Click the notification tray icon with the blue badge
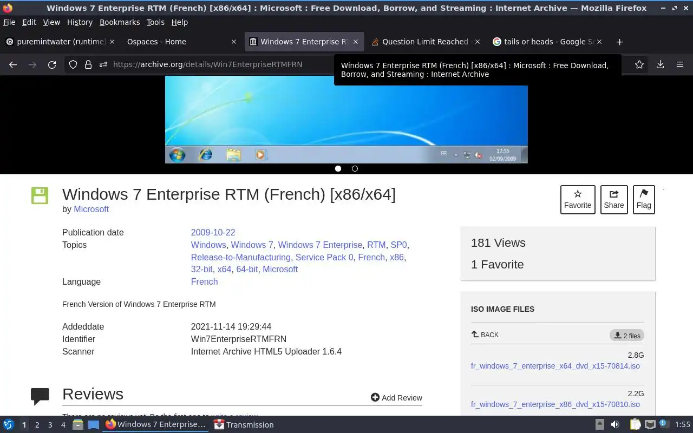Screen dimensions: 693x433 (664, 424)
